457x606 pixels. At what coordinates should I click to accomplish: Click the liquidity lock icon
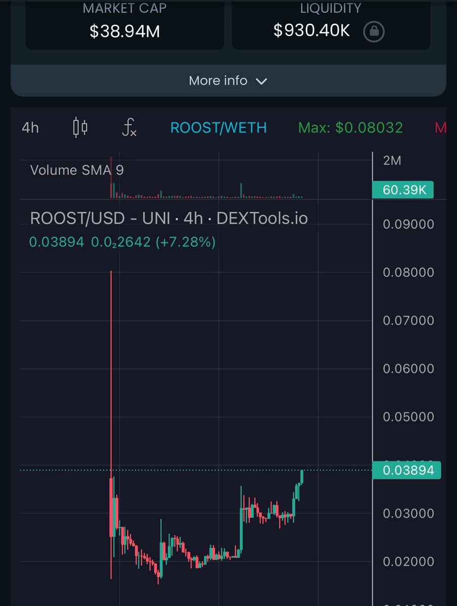(374, 32)
